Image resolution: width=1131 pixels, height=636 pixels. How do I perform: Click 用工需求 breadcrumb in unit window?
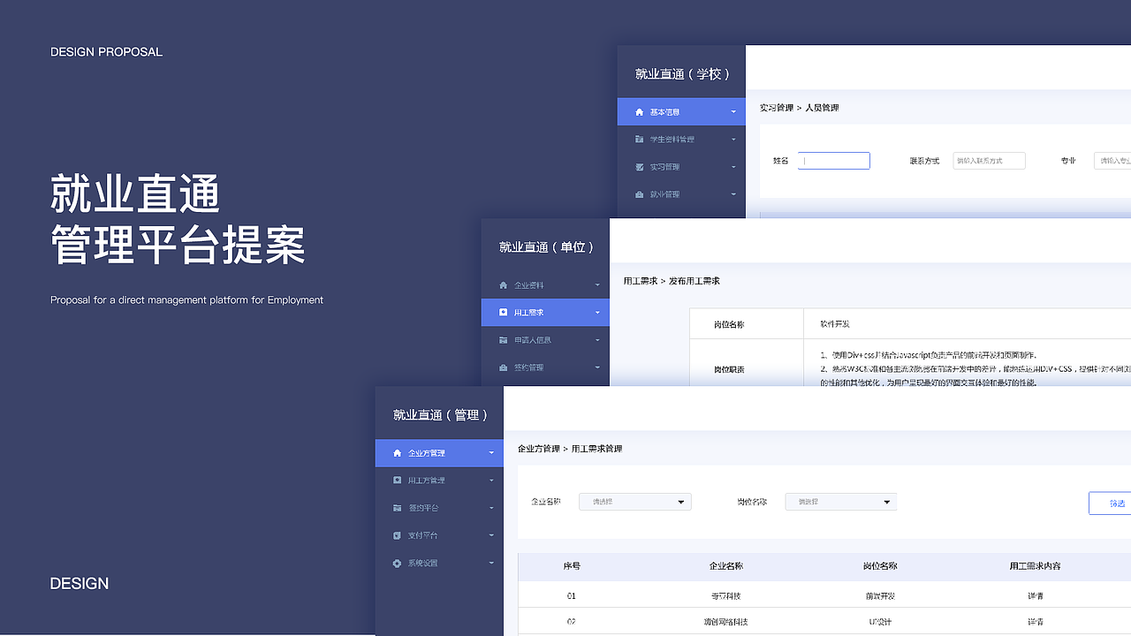pyautogui.click(x=641, y=281)
